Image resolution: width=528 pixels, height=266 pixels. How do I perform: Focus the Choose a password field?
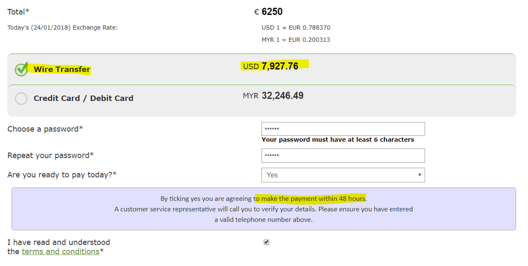pyautogui.click(x=343, y=129)
